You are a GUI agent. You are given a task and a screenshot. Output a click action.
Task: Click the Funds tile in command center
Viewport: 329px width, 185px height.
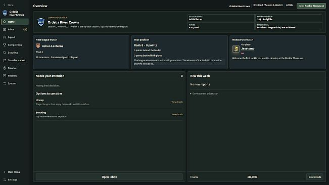[221, 26]
